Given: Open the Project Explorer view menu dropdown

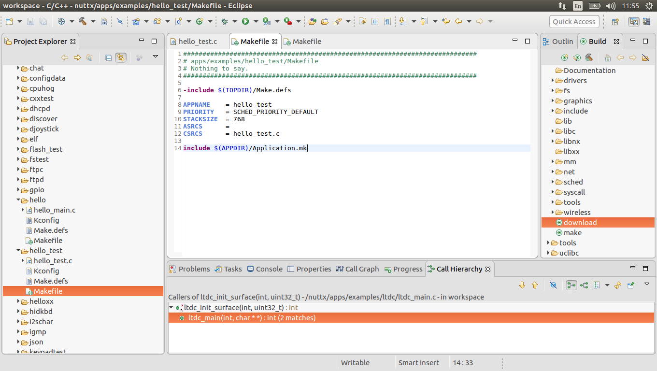Looking at the screenshot, I should coord(155,57).
